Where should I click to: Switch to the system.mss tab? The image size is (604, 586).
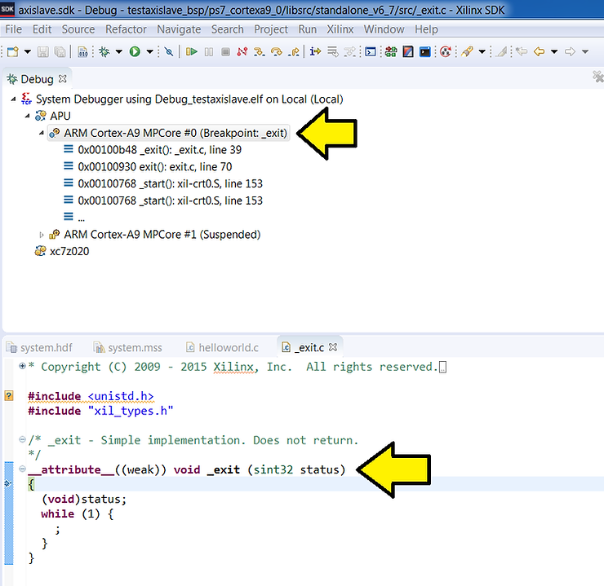(x=135, y=347)
